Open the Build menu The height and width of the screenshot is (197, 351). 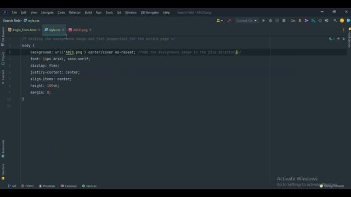[88, 13]
